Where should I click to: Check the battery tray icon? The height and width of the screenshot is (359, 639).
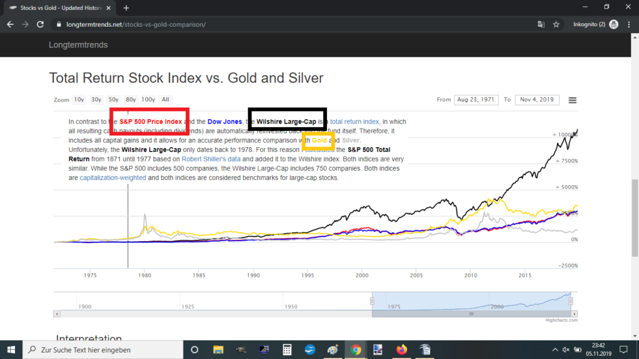(577, 350)
